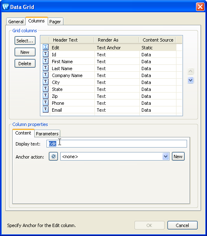The height and width of the screenshot is (236, 207).
Task: Click the text type icon beside Id
Action: pos(45,54)
